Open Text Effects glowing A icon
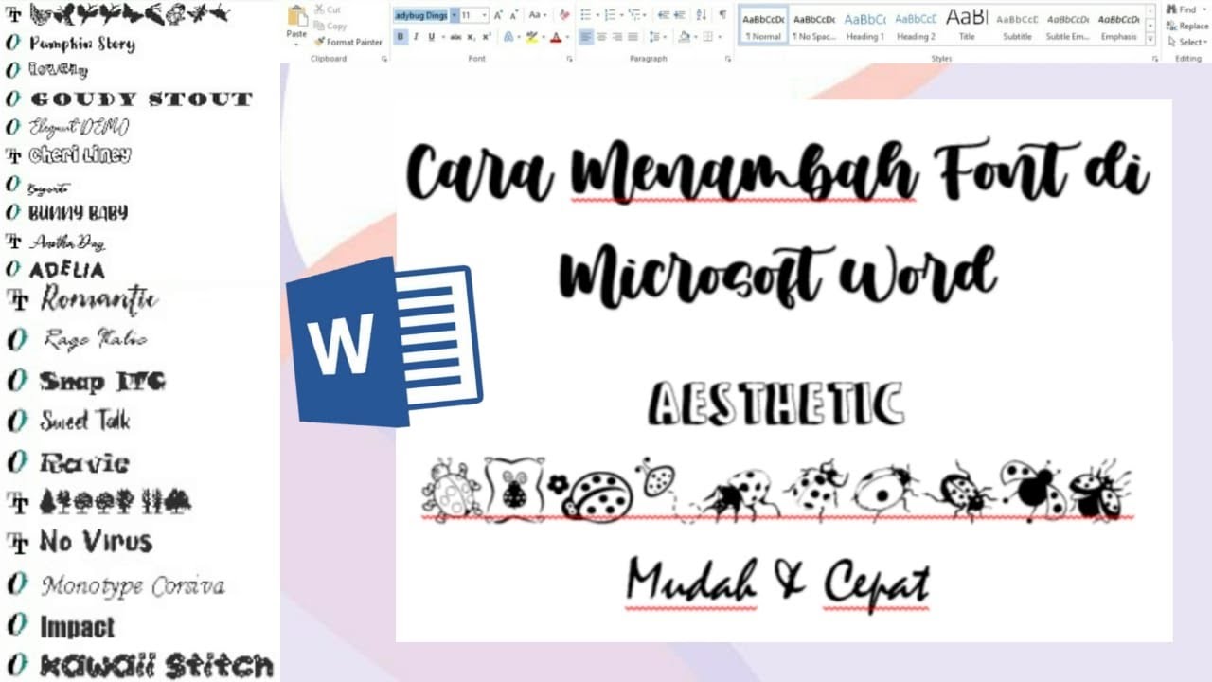Viewport: 1212px width, 682px height. (x=508, y=37)
